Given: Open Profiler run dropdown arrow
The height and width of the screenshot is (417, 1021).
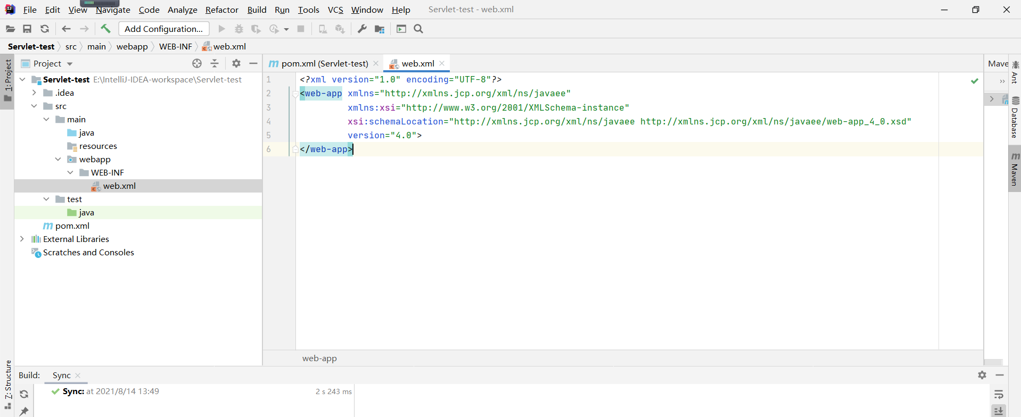Looking at the screenshot, I should [x=286, y=29].
